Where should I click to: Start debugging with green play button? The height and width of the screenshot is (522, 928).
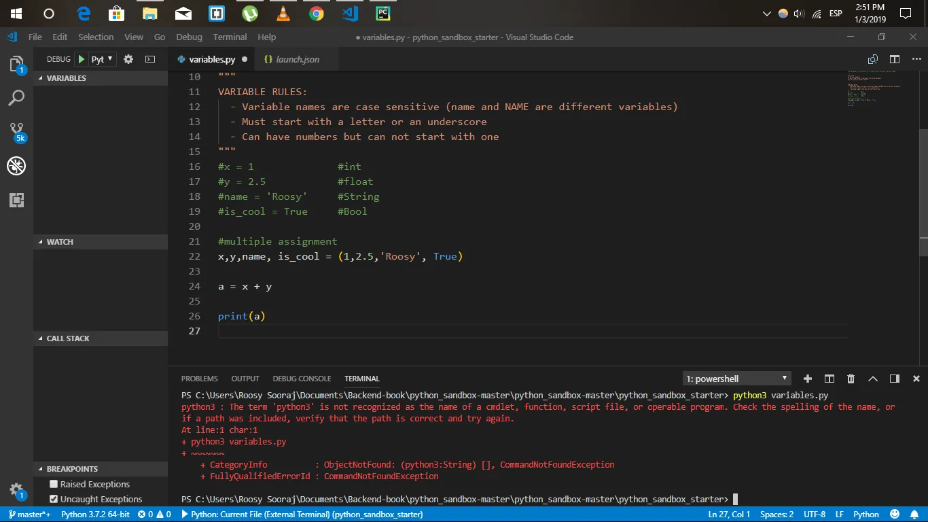coord(82,59)
